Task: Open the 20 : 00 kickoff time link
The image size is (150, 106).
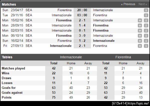Action: click(82, 10)
